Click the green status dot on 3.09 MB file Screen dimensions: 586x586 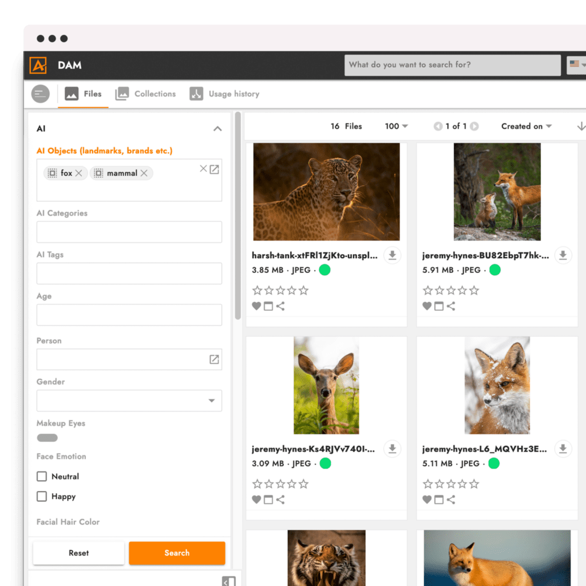326,464
